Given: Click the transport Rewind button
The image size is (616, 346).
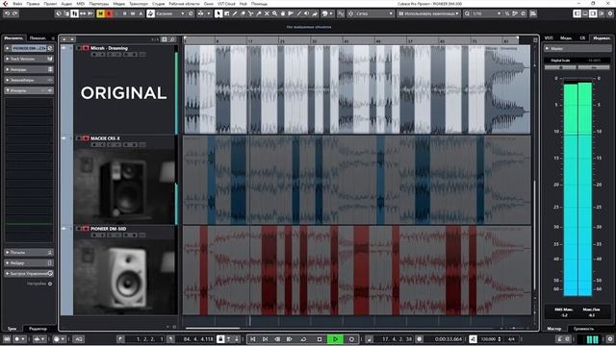Looking at the screenshot, I should (277, 339).
